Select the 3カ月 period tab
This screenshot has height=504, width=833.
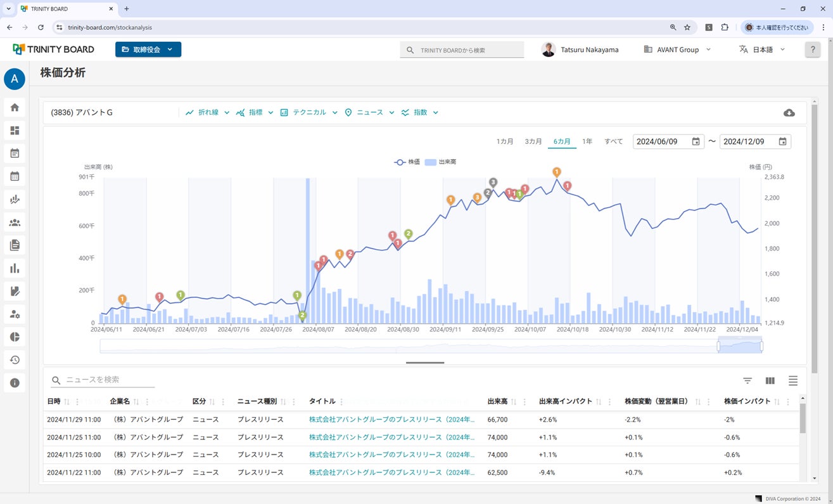[x=533, y=141]
